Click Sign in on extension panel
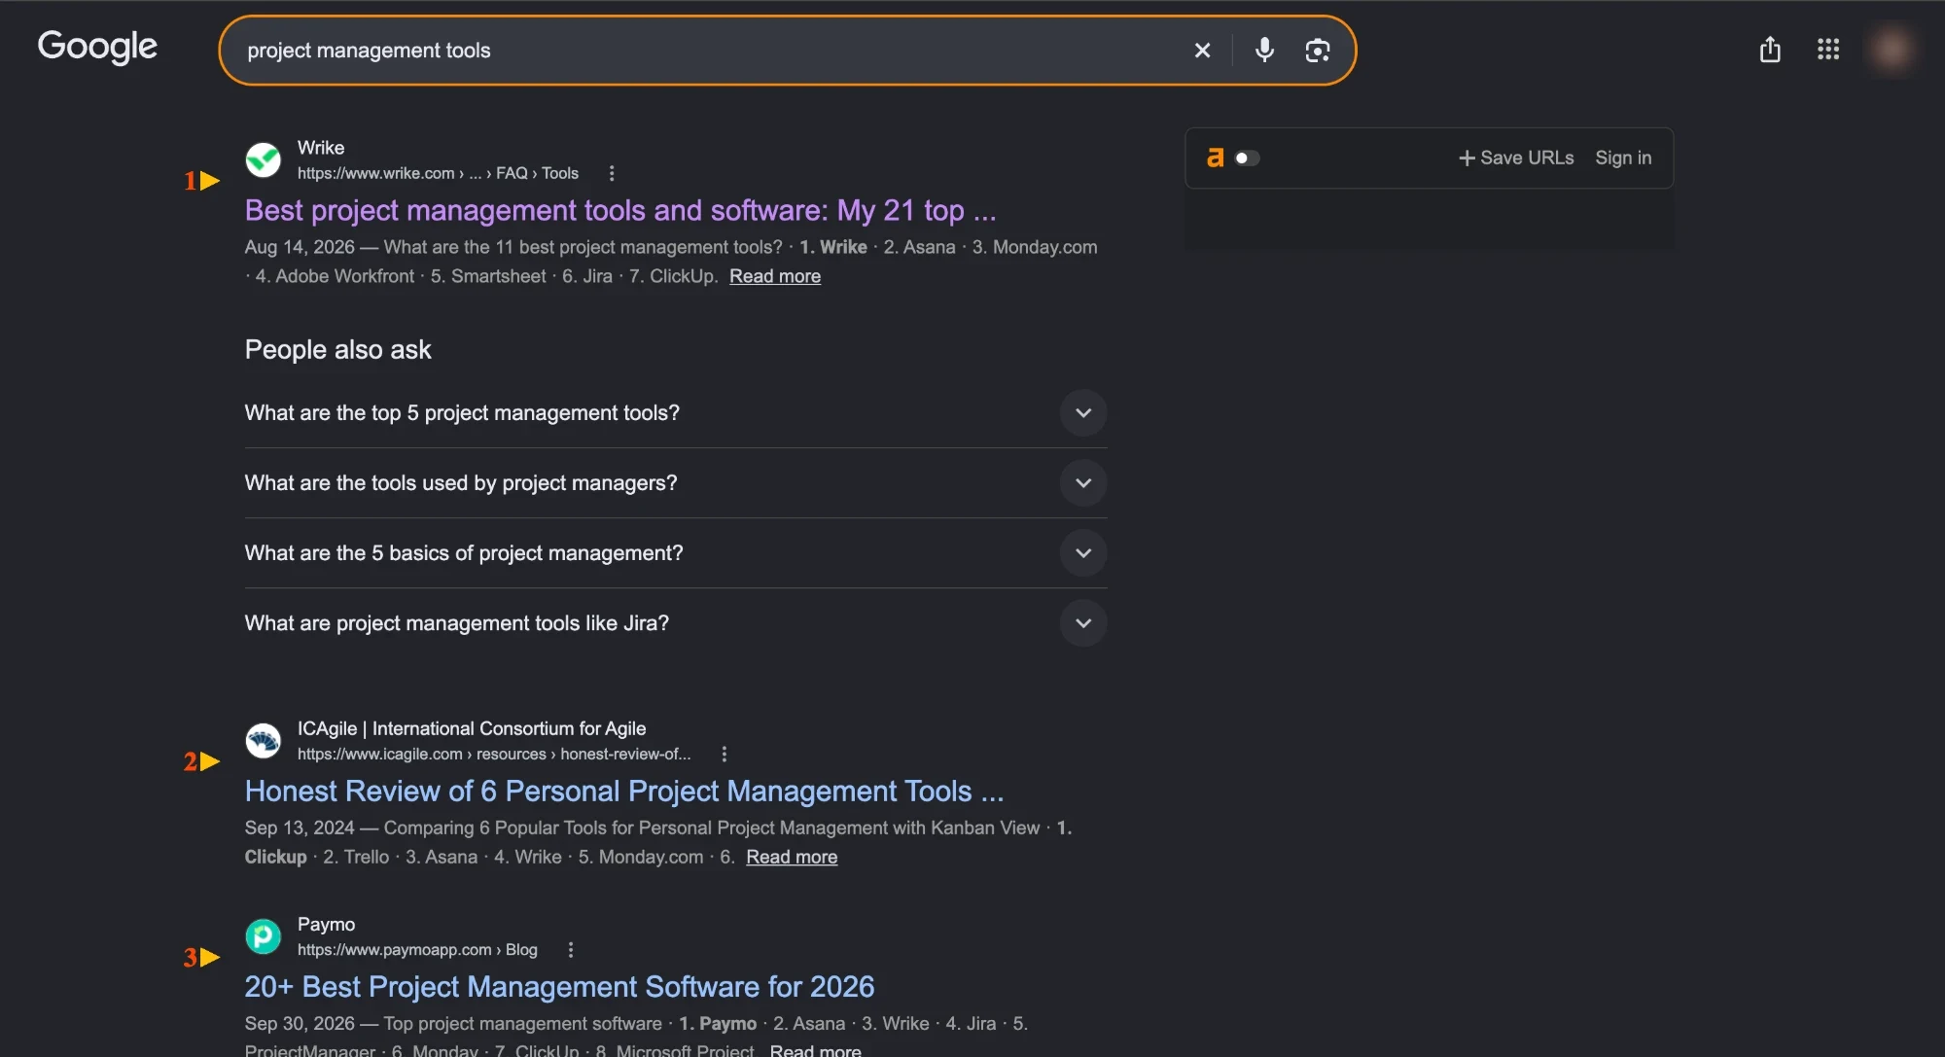1945x1057 pixels. click(1623, 158)
